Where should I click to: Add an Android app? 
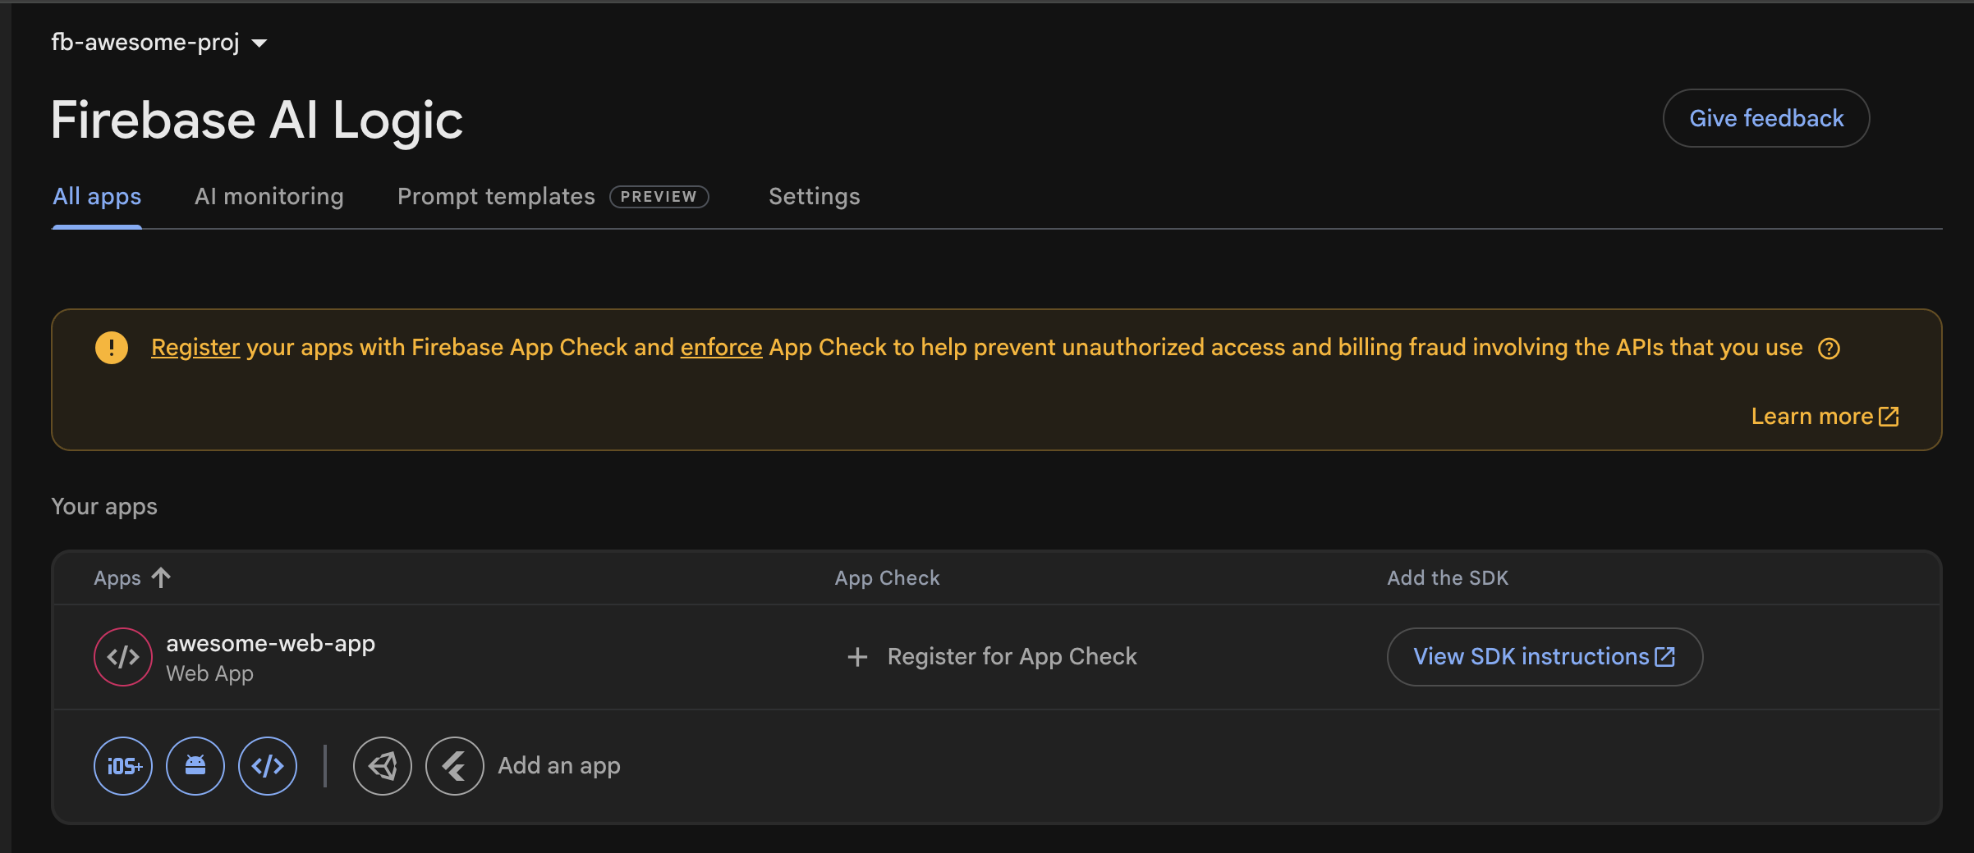point(195,766)
